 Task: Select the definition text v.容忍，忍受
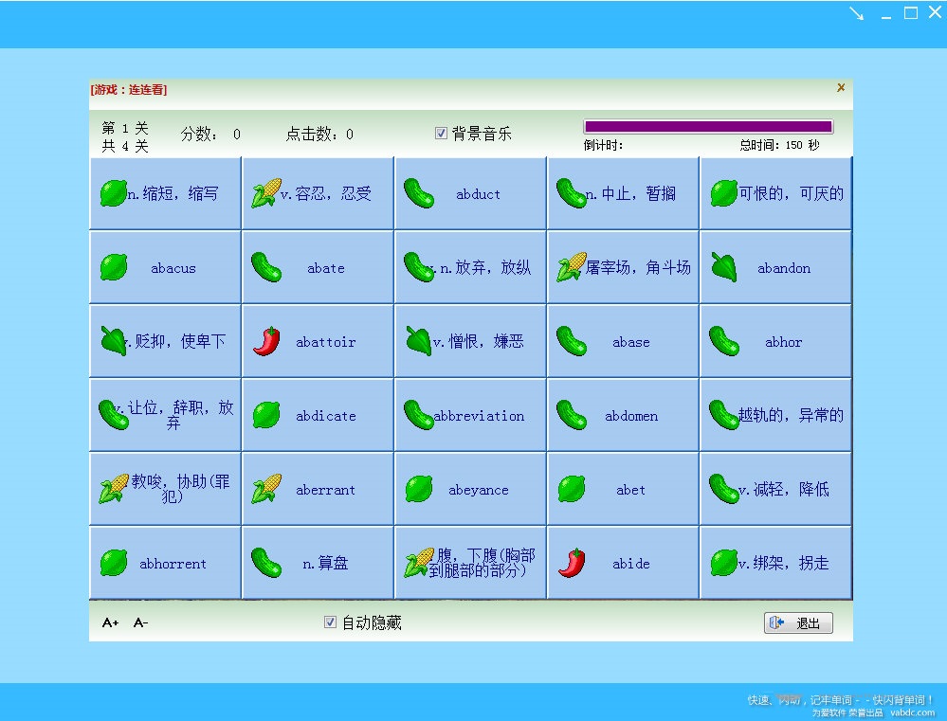(325, 193)
